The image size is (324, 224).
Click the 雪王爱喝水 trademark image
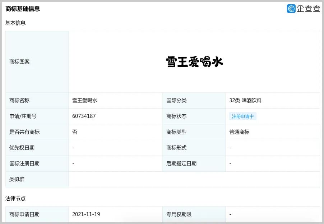(194, 62)
